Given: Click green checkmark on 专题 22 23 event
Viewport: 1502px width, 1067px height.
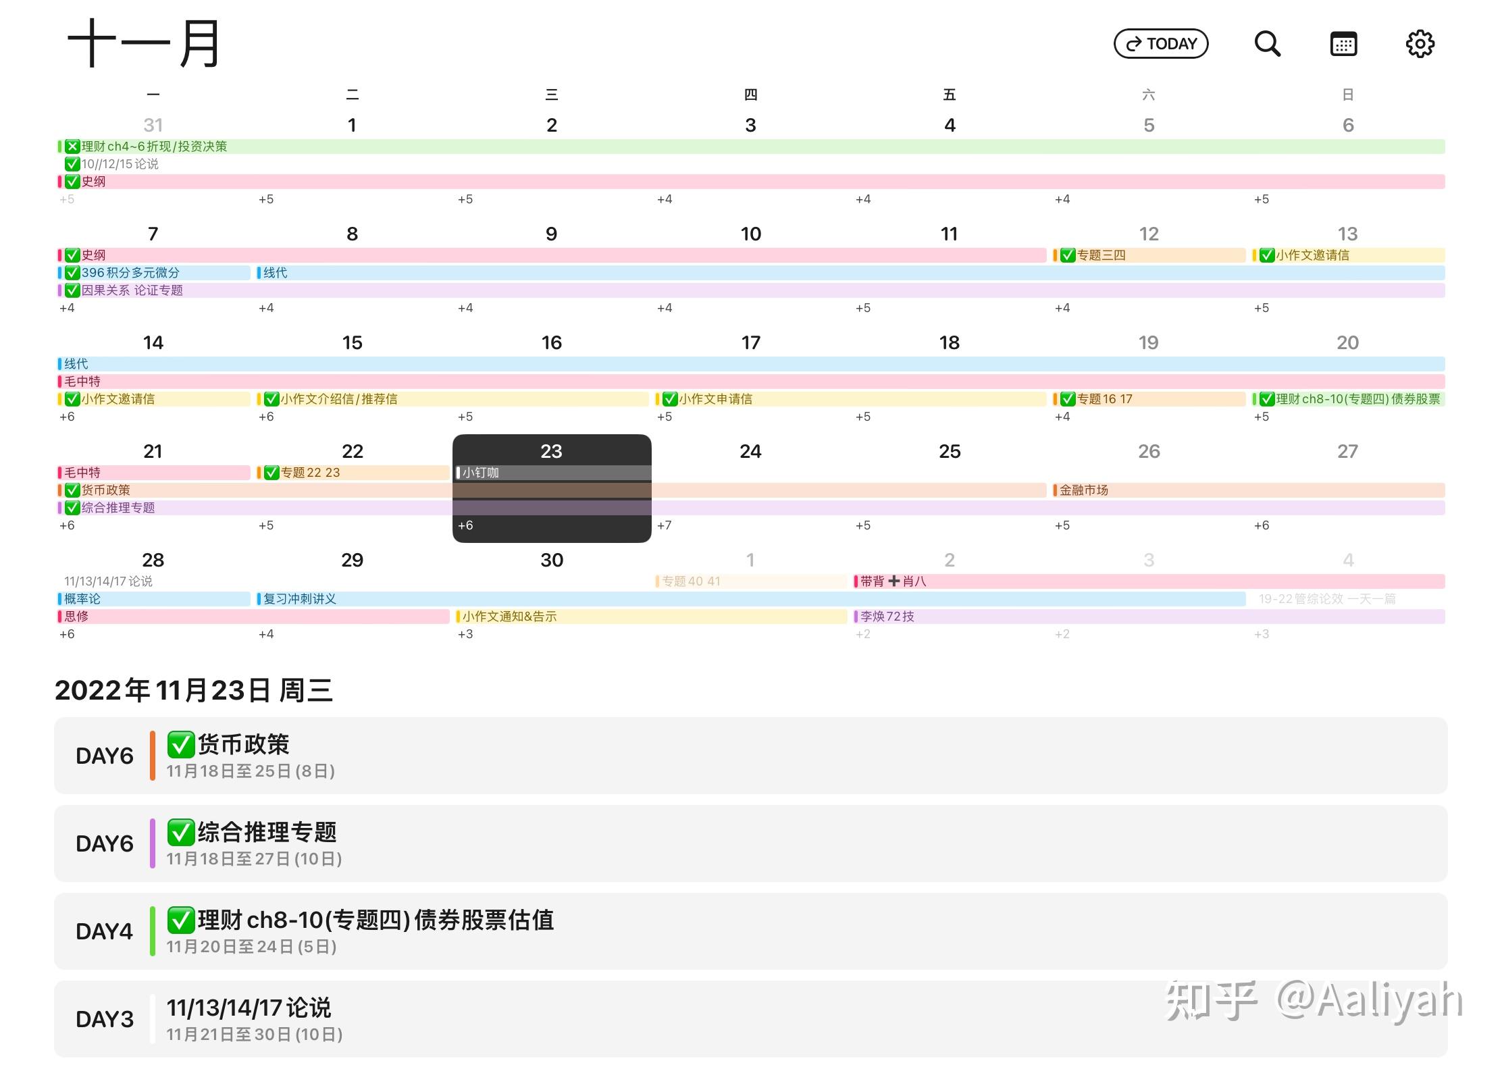Looking at the screenshot, I should pyautogui.click(x=271, y=473).
